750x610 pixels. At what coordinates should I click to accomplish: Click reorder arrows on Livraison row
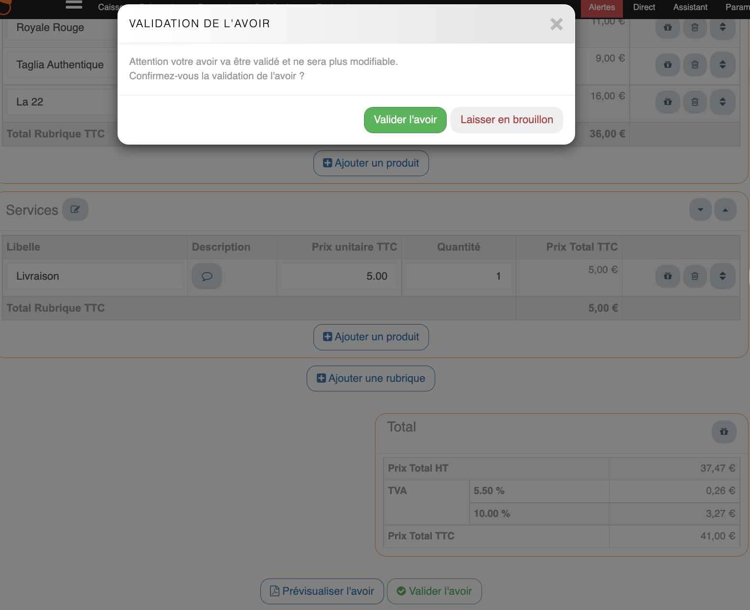[x=722, y=276]
